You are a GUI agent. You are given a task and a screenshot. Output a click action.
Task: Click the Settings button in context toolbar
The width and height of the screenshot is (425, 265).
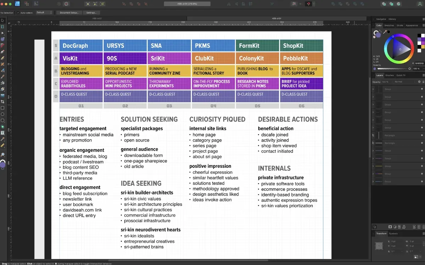[91, 13]
